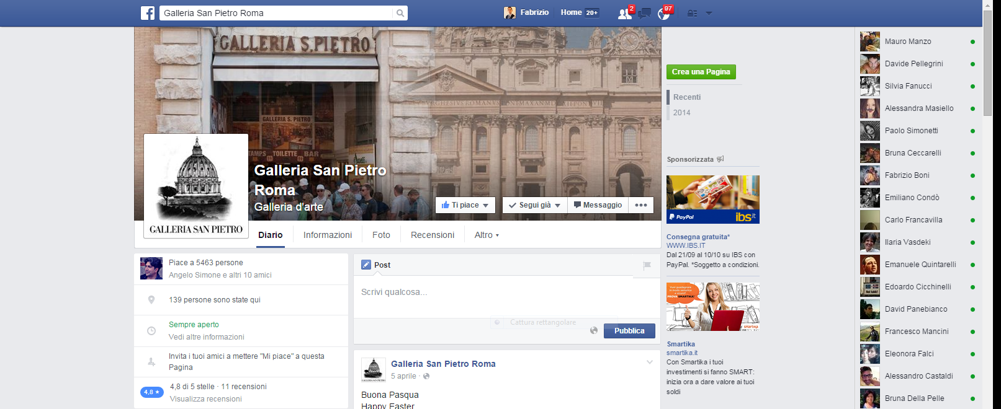Image resolution: width=1001 pixels, height=409 pixels.
Task: Click the clock opening hours icon
Action: [151, 331]
